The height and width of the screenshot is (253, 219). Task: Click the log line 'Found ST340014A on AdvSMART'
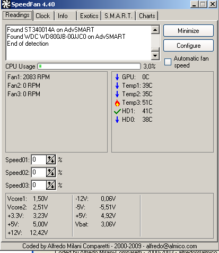pyautogui.click(x=50, y=30)
